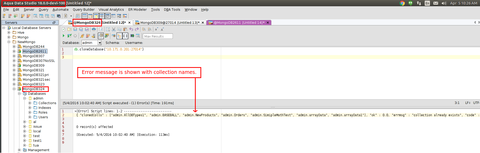Click the undock button in Servers panel header
480x153 pixels.
point(54,22)
